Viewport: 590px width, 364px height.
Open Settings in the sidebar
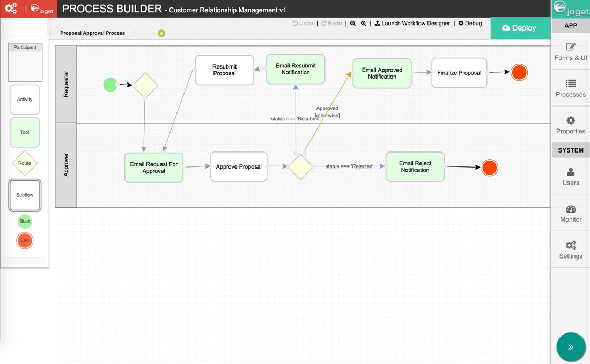coord(570,249)
